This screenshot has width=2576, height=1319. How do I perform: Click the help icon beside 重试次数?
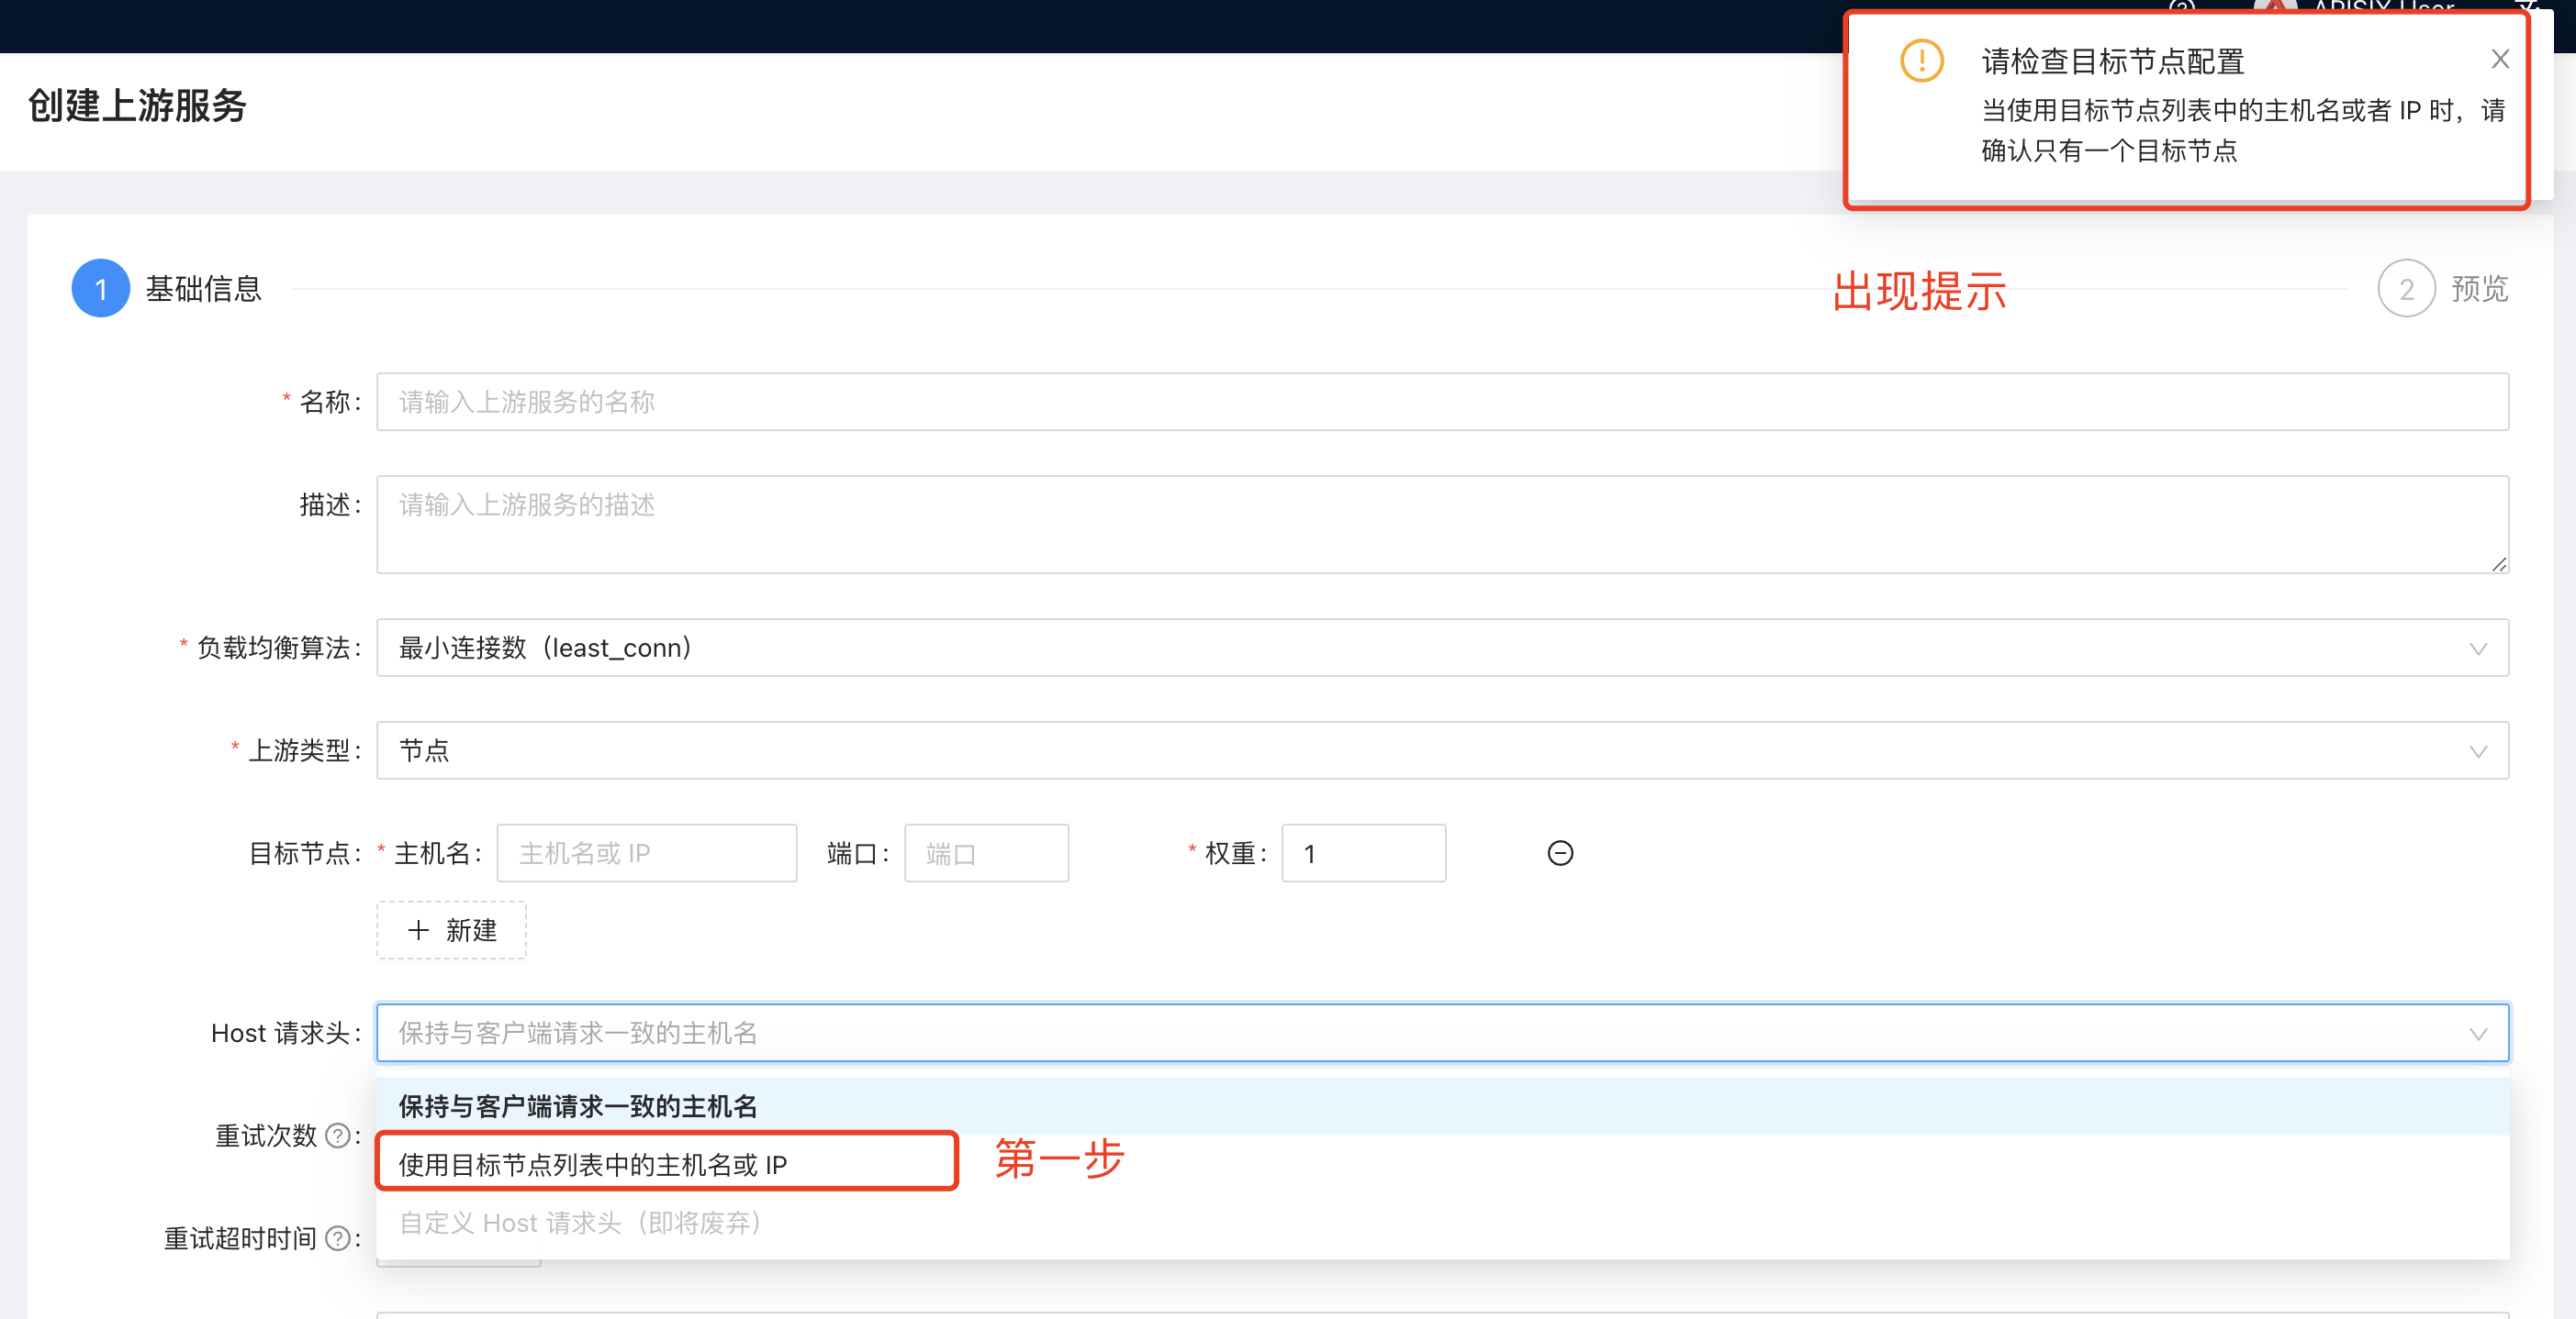[x=340, y=1136]
